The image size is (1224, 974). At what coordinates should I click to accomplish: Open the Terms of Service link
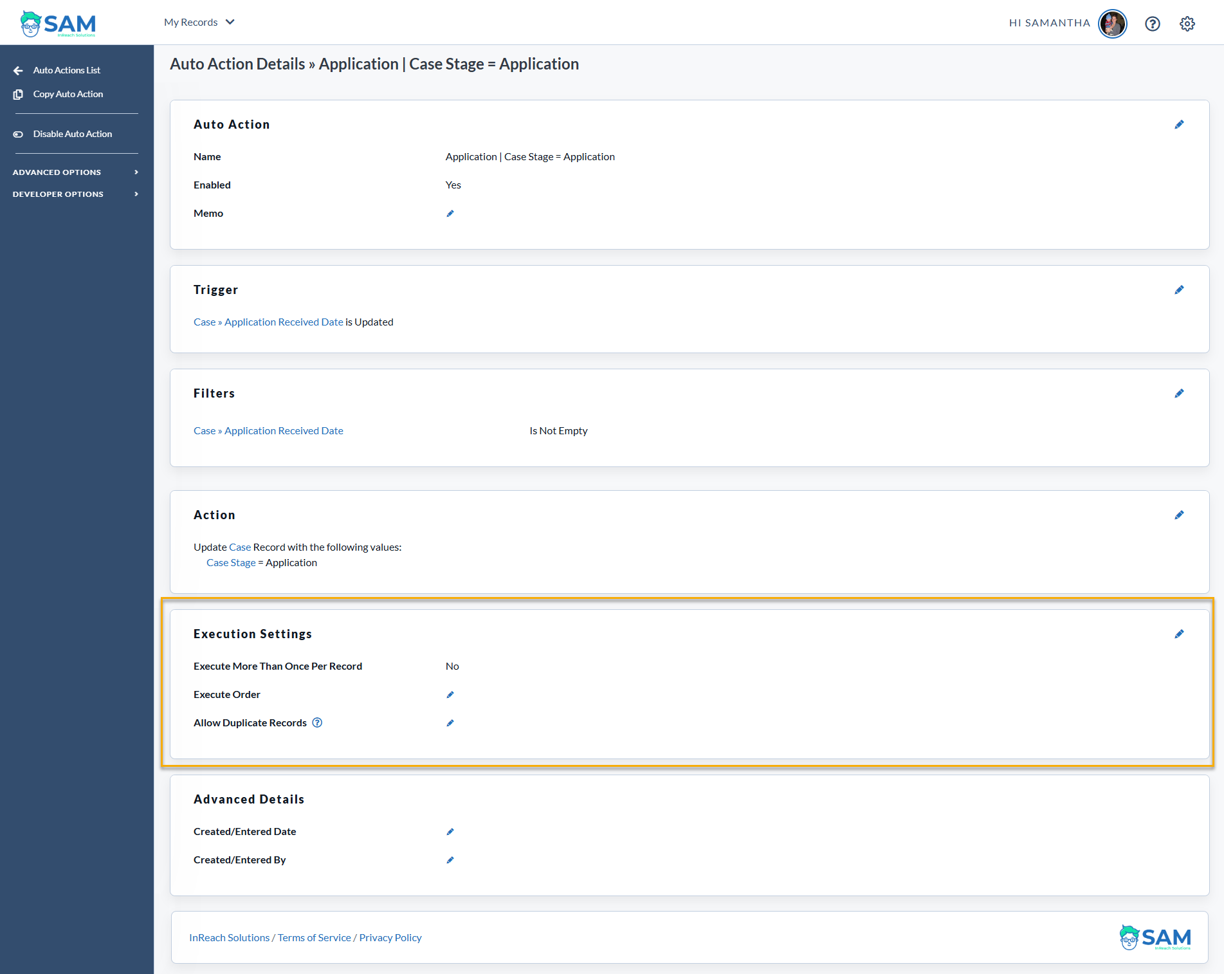(x=315, y=938)
